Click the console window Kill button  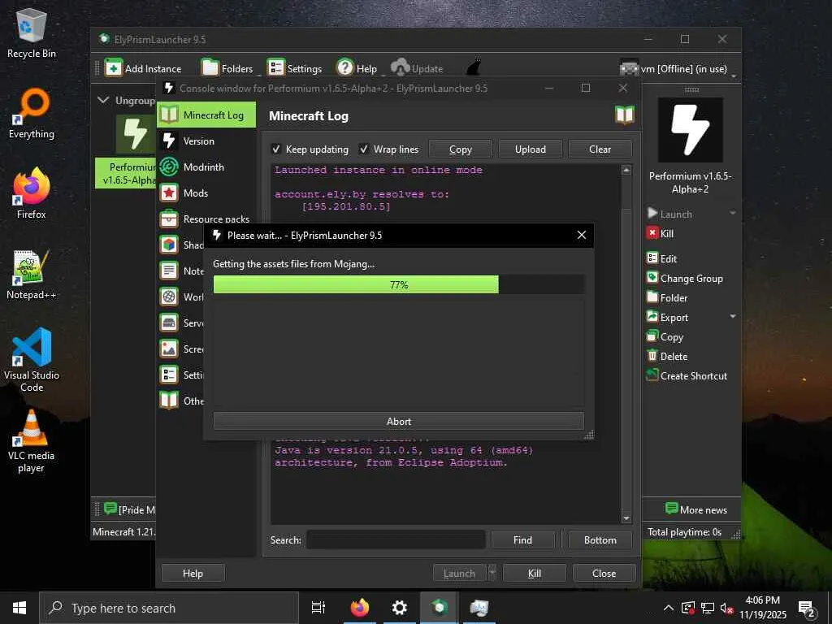coord(535,573)
